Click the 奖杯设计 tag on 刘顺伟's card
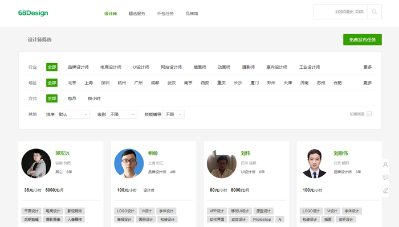Screen dimensions: 399x227 [x=346, y=220]
